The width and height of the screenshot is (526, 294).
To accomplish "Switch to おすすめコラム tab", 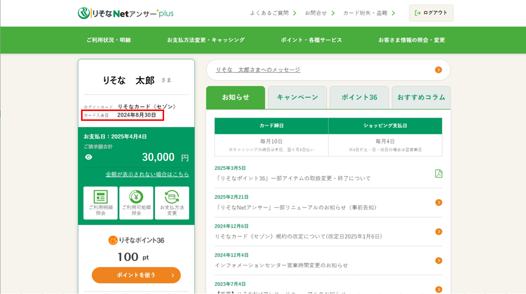I will click(x=421, y=98).
